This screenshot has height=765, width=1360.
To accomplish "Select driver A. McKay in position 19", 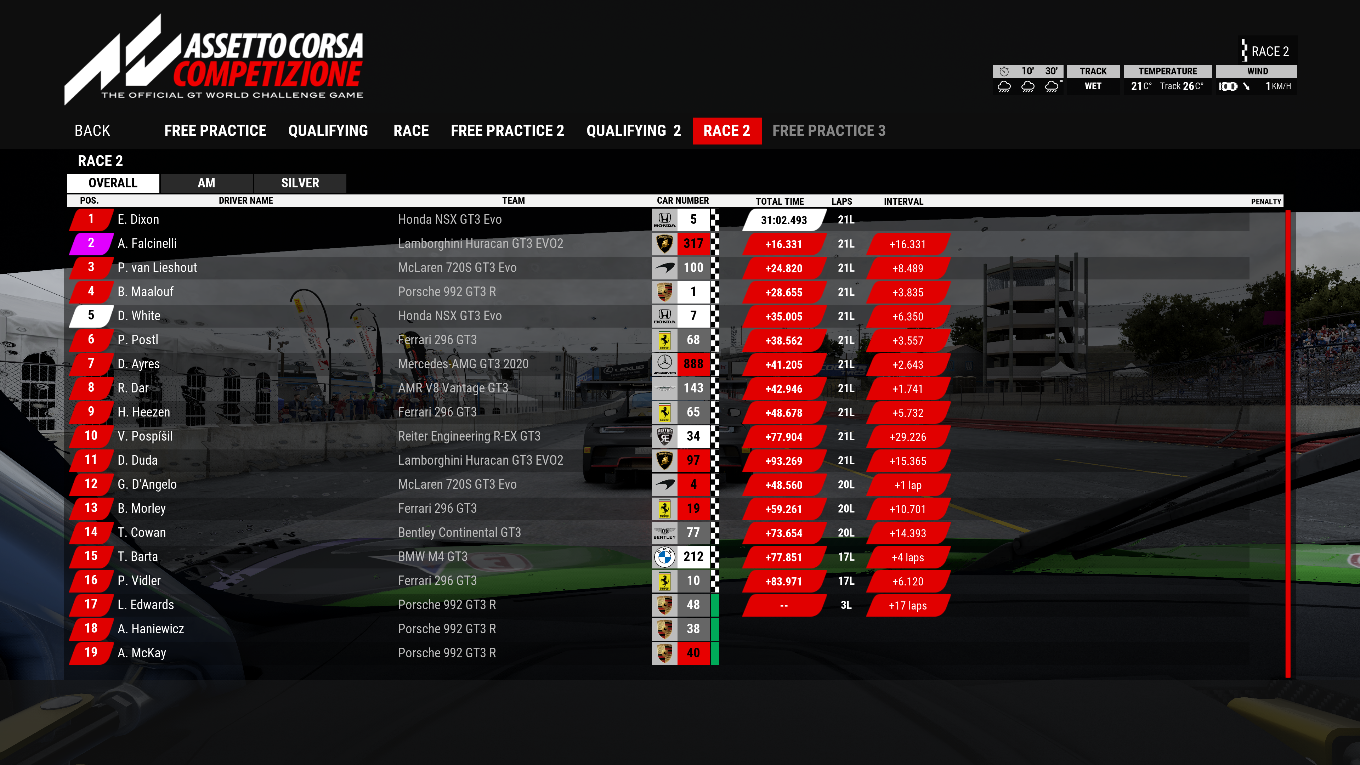I will click(142, 653).
